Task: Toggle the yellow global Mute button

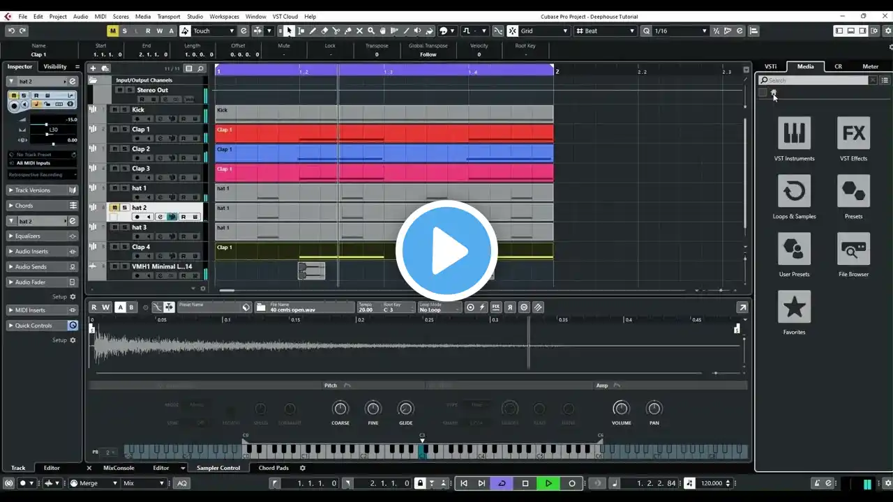Action: point(112,31)
